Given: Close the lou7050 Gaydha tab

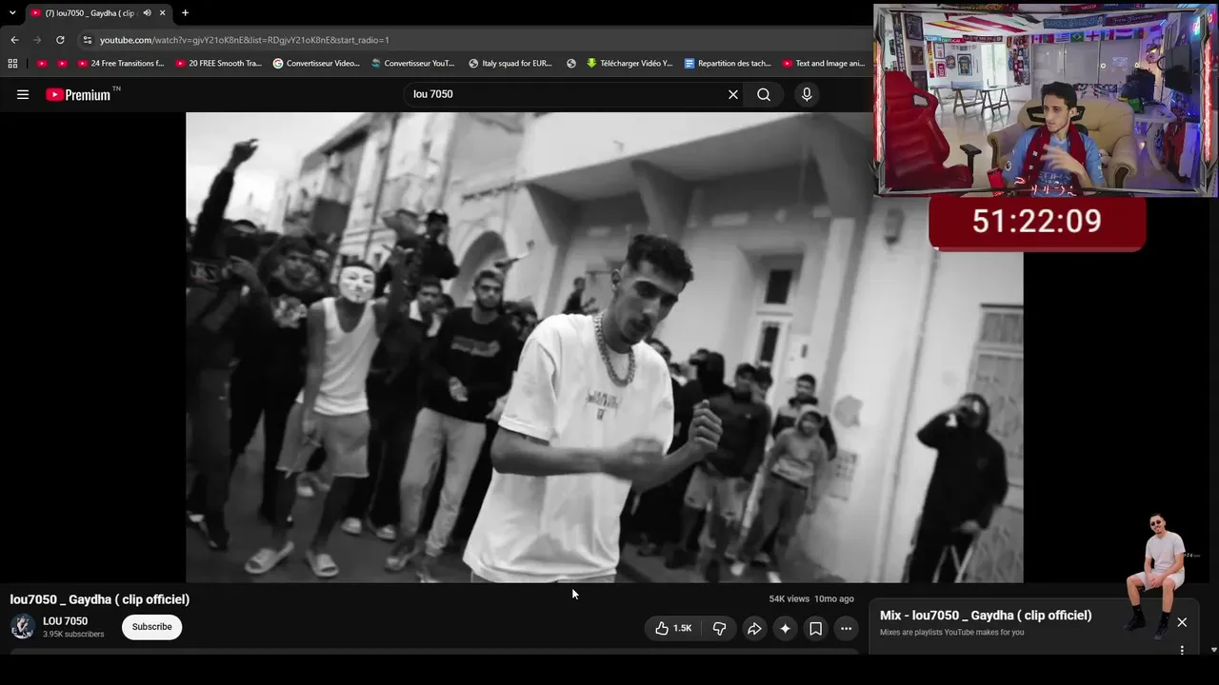Looking at the screenshot, I should pos(163,12).
